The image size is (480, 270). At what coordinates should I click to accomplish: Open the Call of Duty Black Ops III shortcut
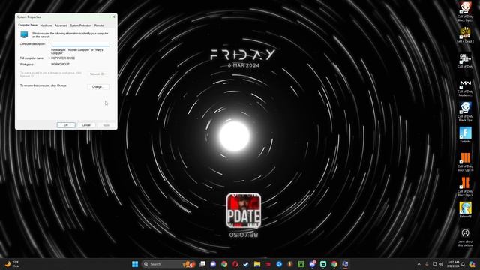(x=465, y=162)
